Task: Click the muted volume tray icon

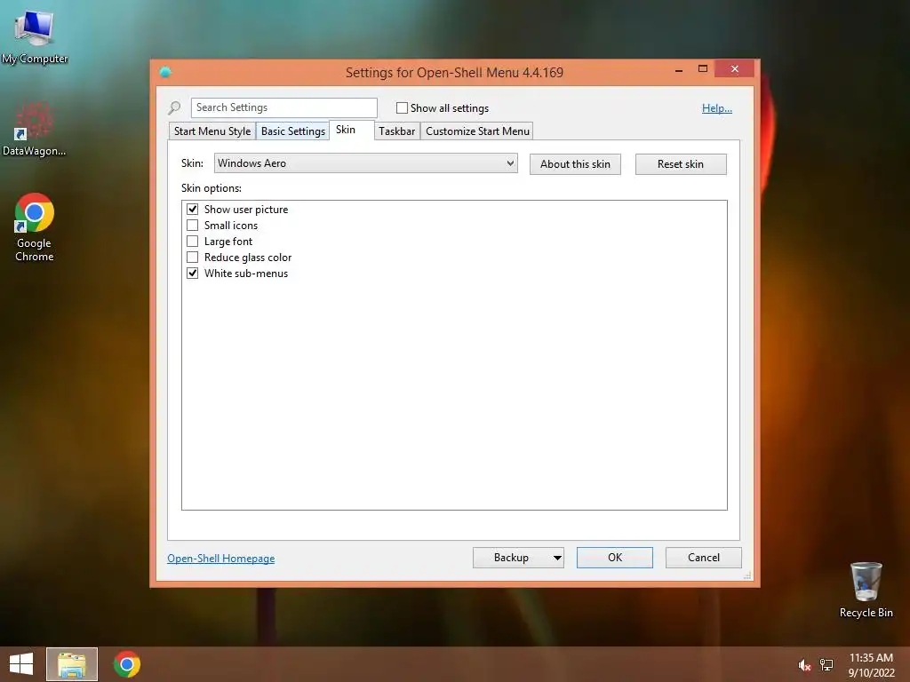Action: (804, 665)
